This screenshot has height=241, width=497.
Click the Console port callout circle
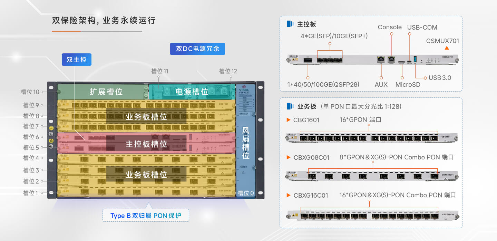point(392,34)
